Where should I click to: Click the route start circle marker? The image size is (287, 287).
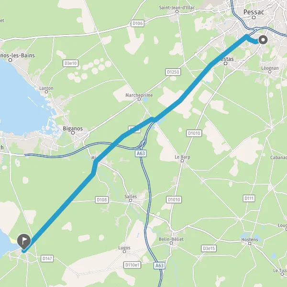point(263,40)
